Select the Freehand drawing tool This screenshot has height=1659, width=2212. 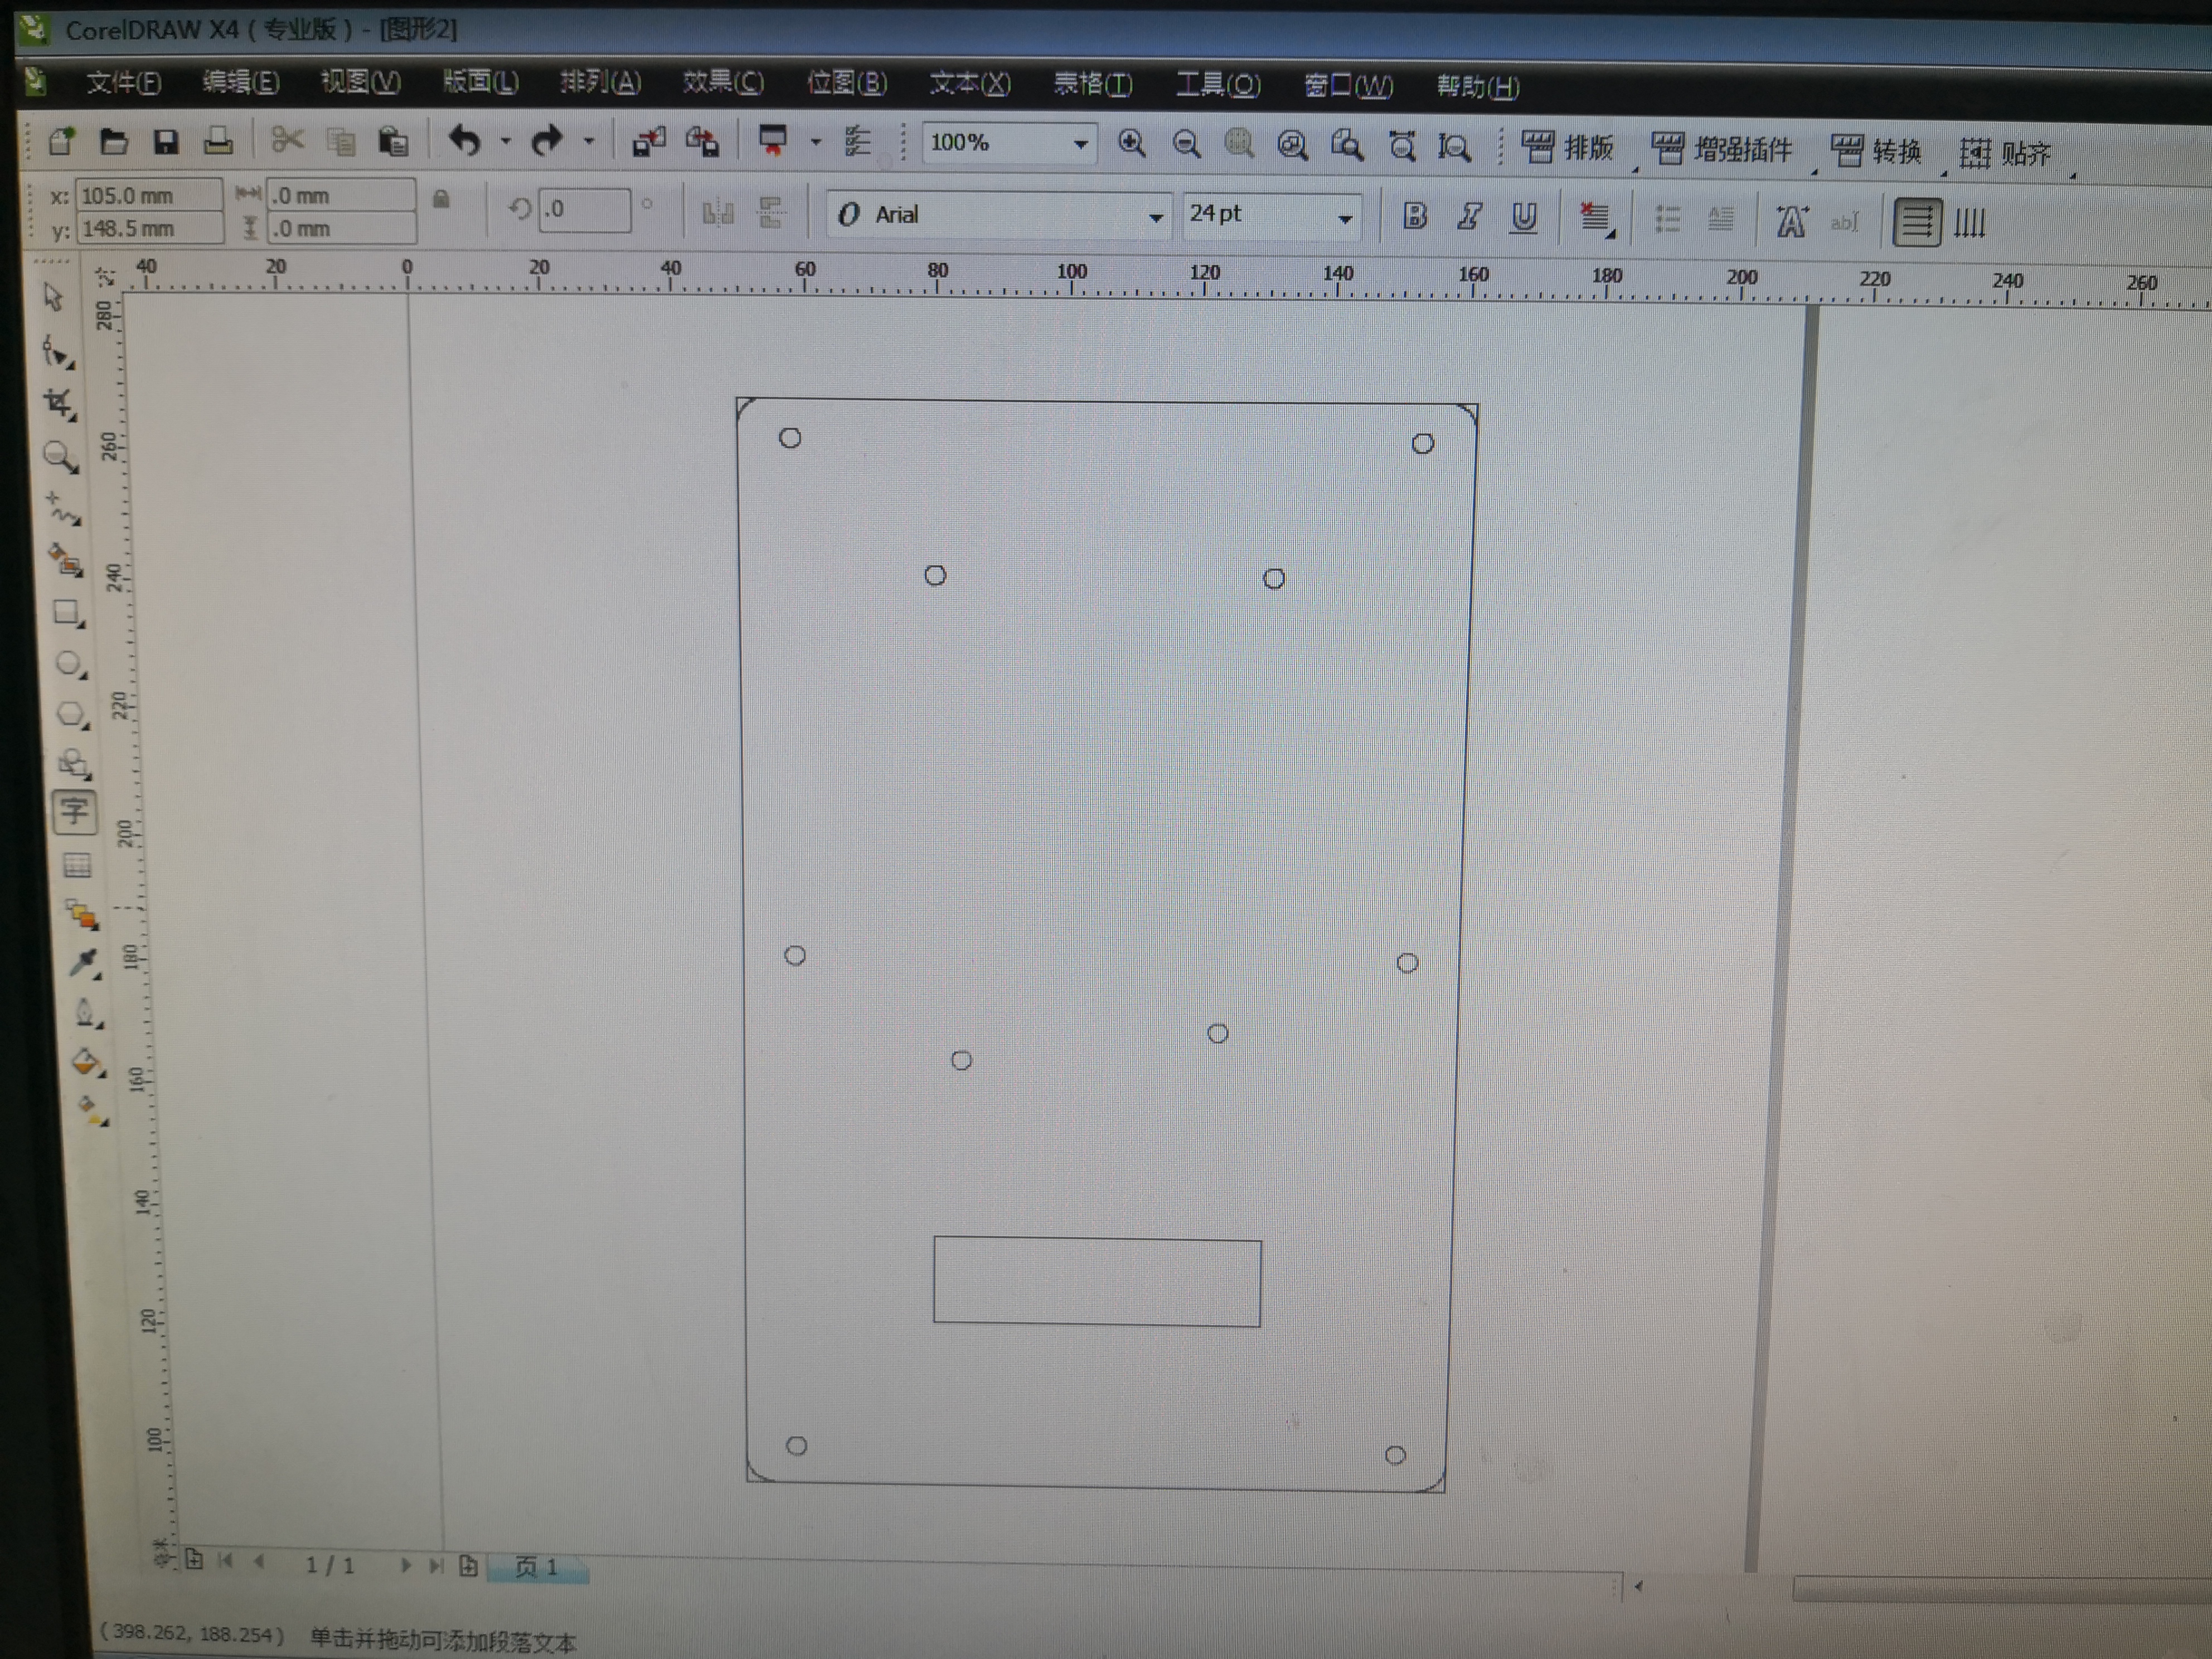point(64,509)
